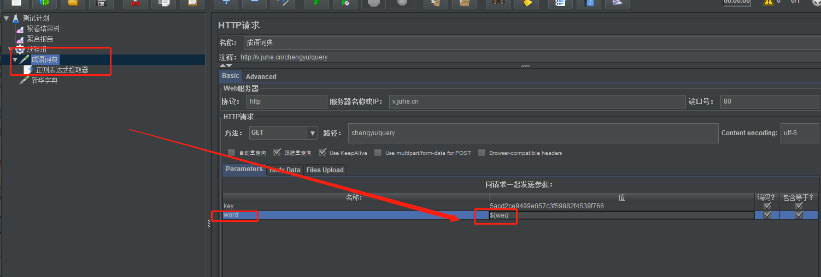Enable Use multipart/form-data for POST
821x277 pixels.
pos(378,153)
